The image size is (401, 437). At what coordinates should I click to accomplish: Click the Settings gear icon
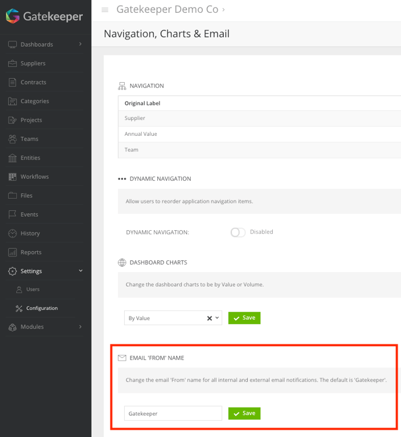[12, 271]
